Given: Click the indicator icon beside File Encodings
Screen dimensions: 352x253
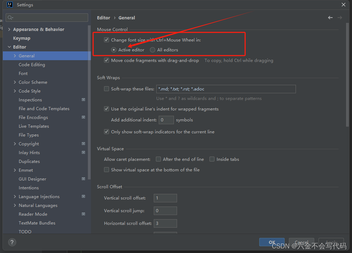Looking at the screenshot, I should pyautogui.click(x=83, y=117).
